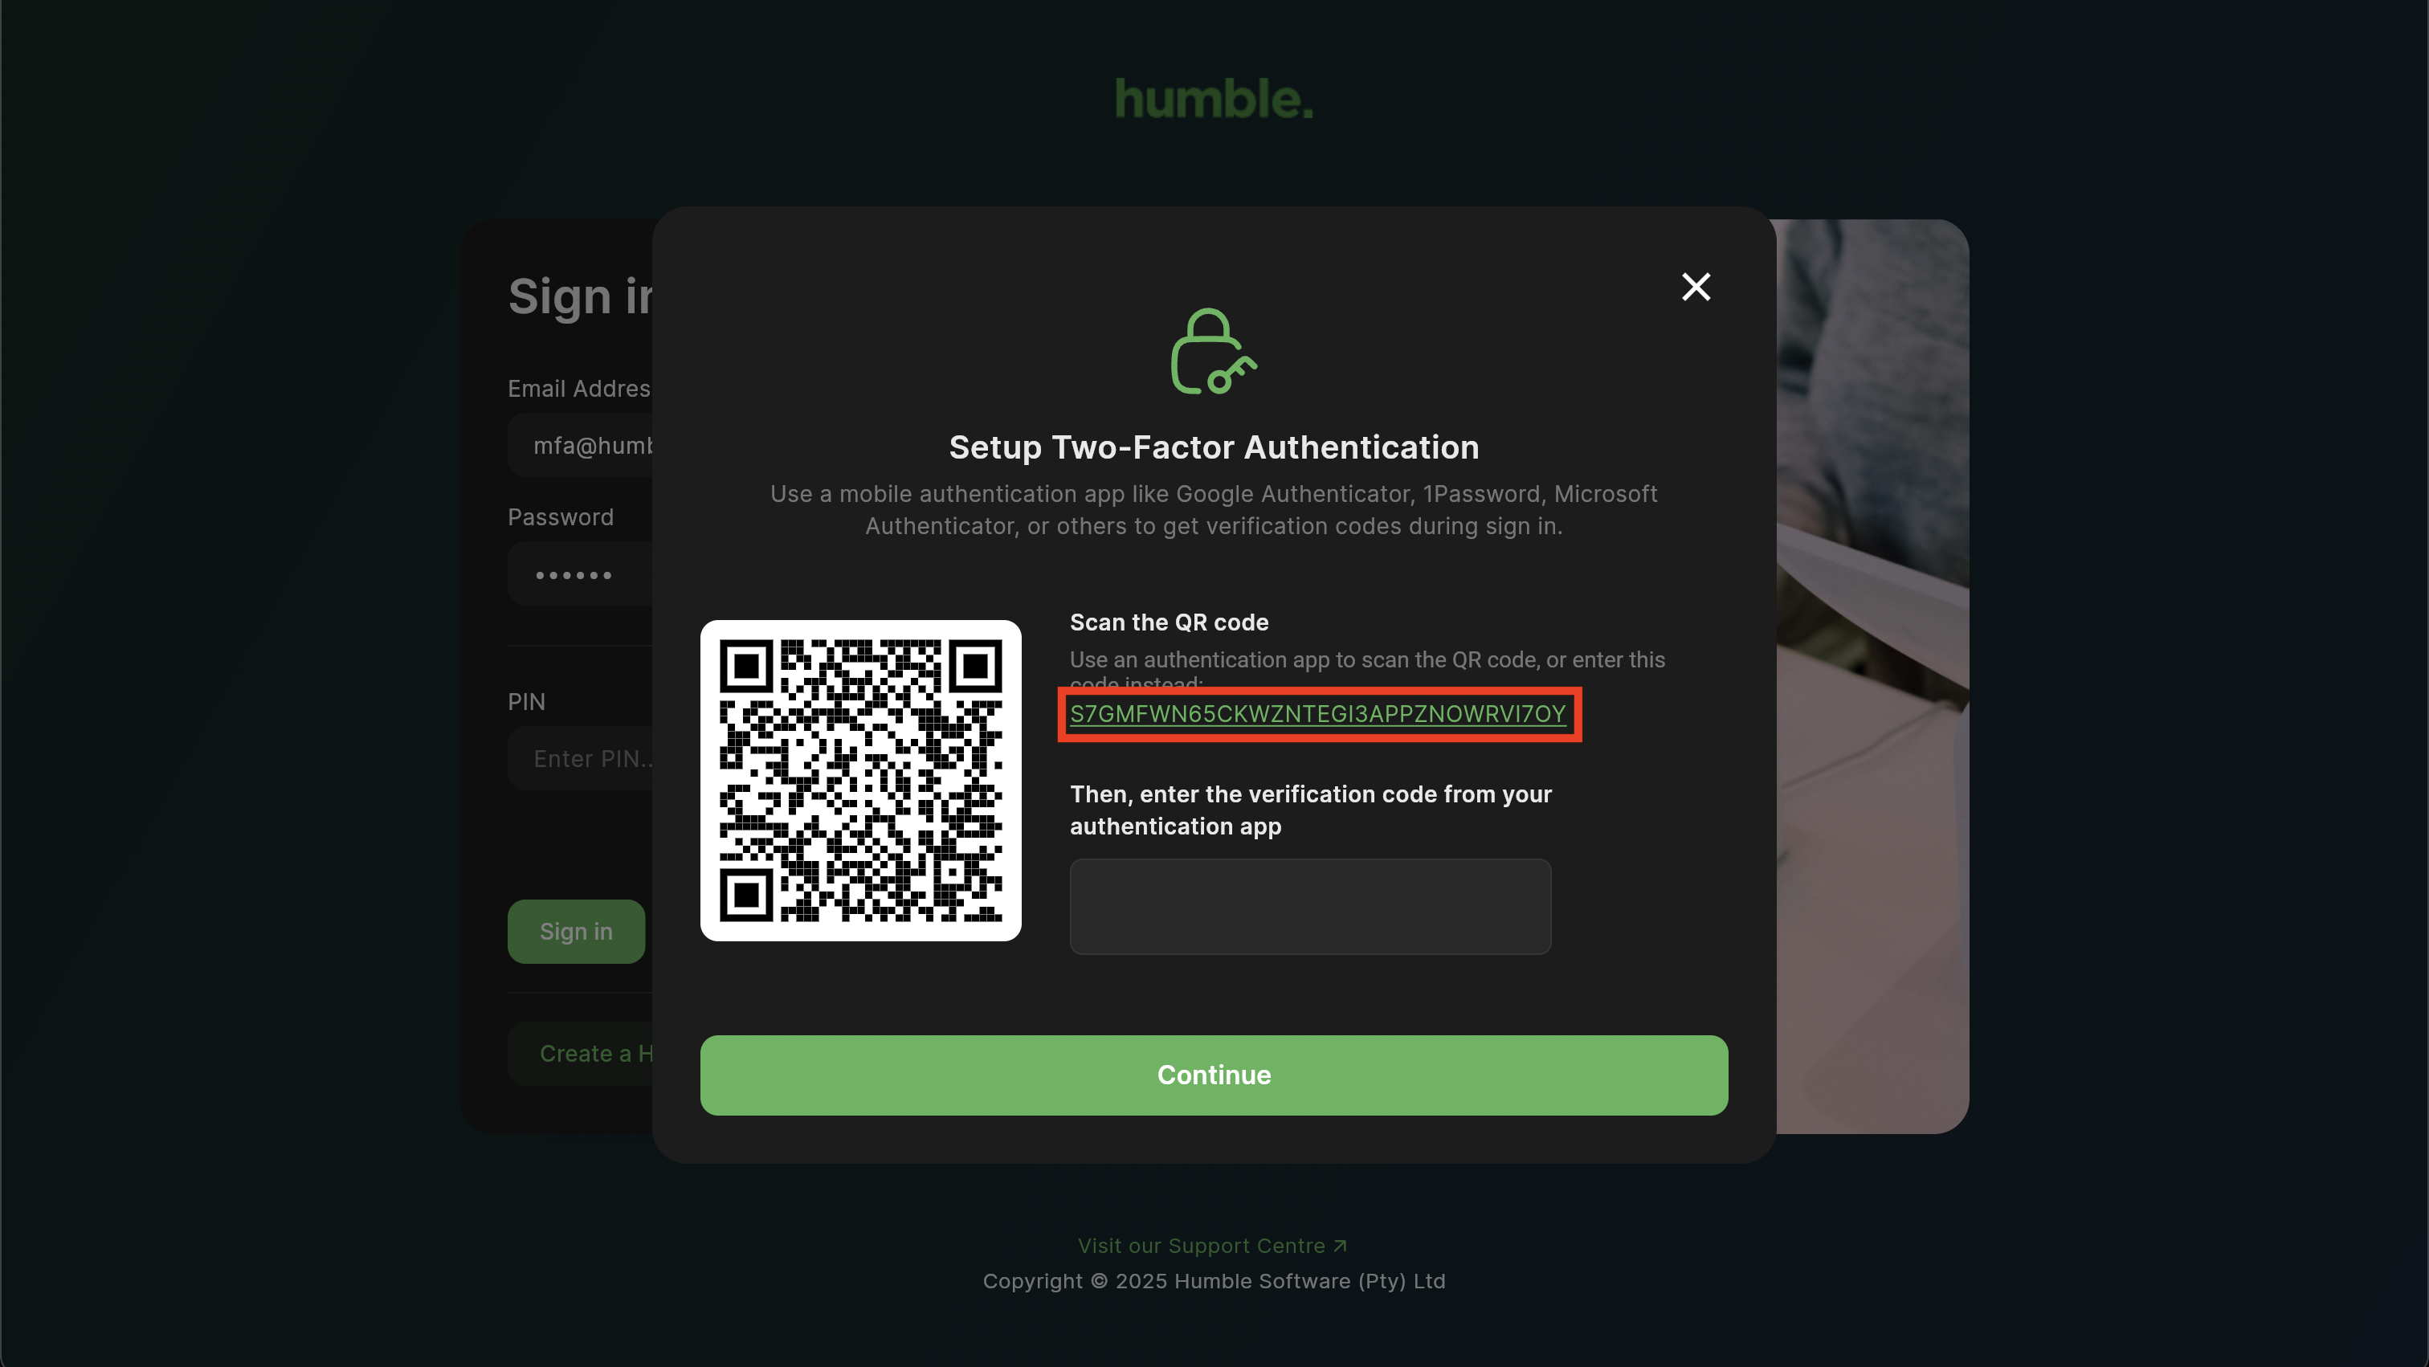
Task: Click the Scan the QR code label
Action: click(x=1168, y=622)
